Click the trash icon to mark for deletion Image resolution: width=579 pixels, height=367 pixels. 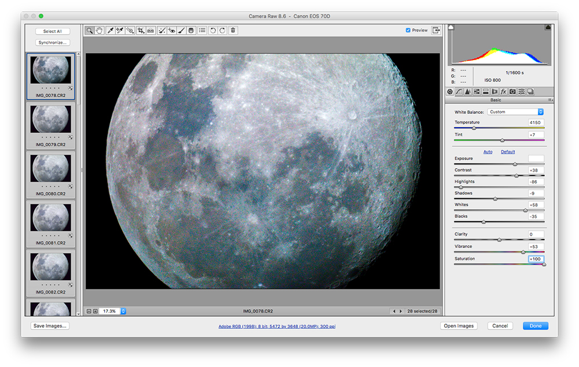(233, 30)
